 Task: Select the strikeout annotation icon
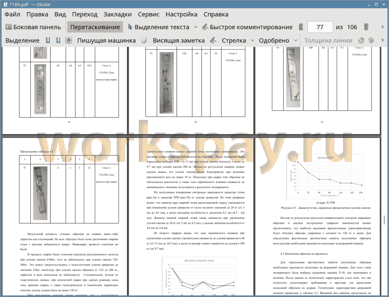click(x=69, y=40)
